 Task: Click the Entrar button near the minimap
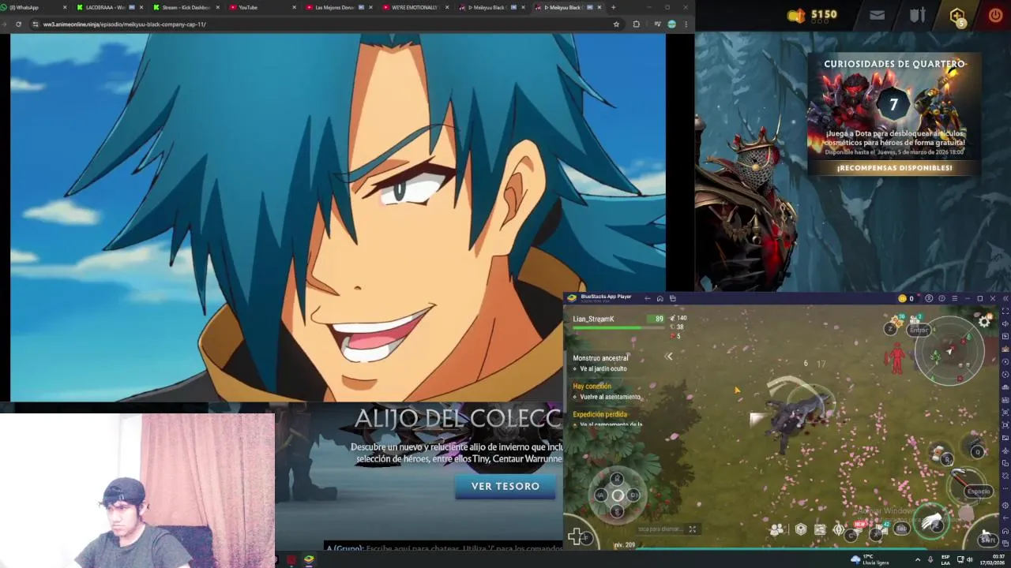coord(918,330)
